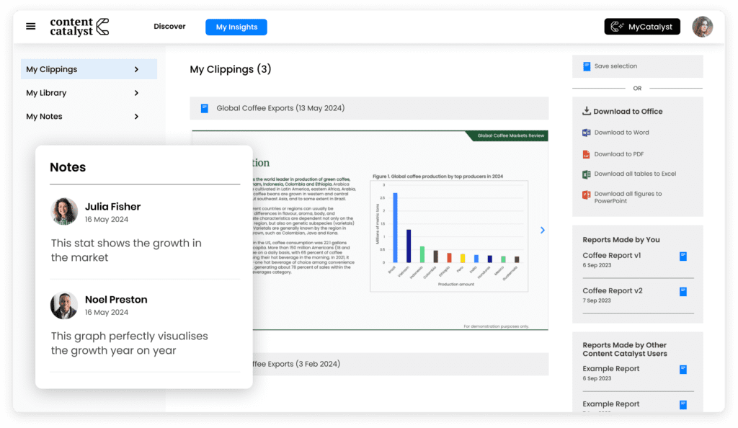Expand the My Notes chevron
Screen dimensions: 738x428
(136, 117)
